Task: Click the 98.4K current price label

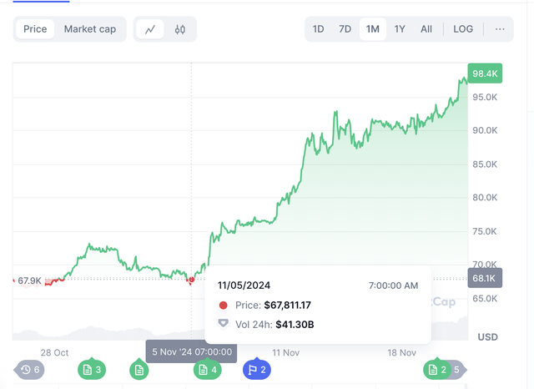Action: (485, 73)
